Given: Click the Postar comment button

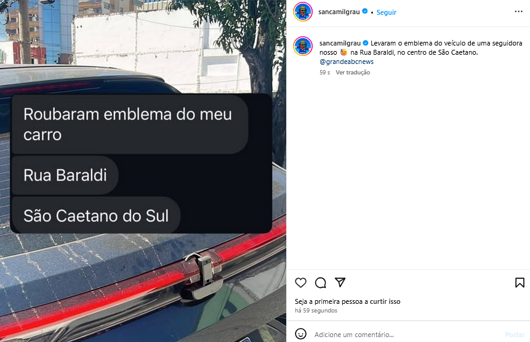Looking at the screenshot, I should 515,335.
